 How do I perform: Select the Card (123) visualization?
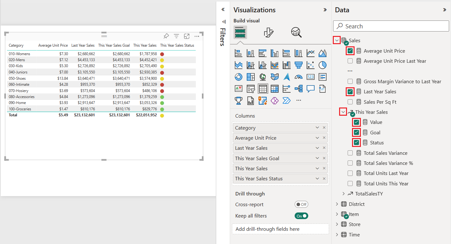click(310, 77)
